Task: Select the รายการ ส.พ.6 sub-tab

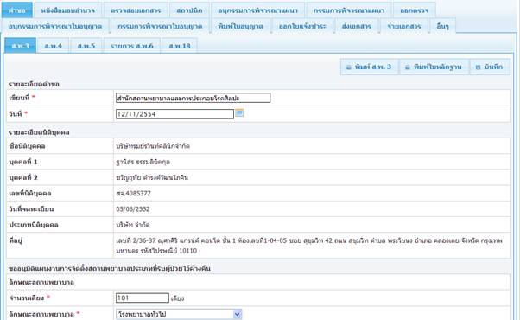Action: pyautogui.click(x=131, y=46)
